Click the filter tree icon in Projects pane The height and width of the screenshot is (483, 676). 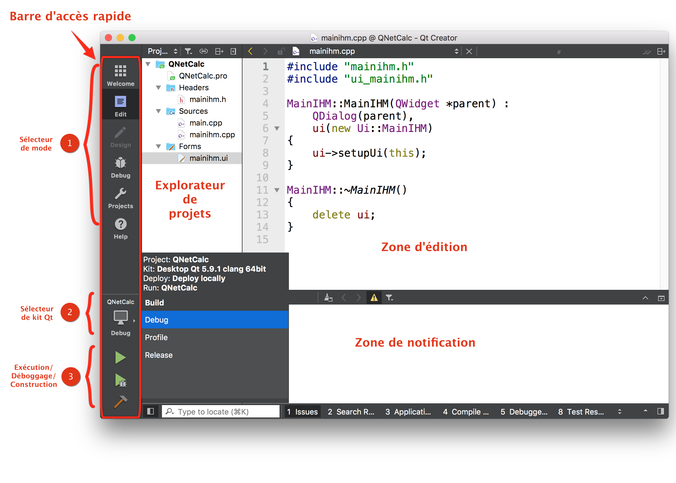pos(188,51)
